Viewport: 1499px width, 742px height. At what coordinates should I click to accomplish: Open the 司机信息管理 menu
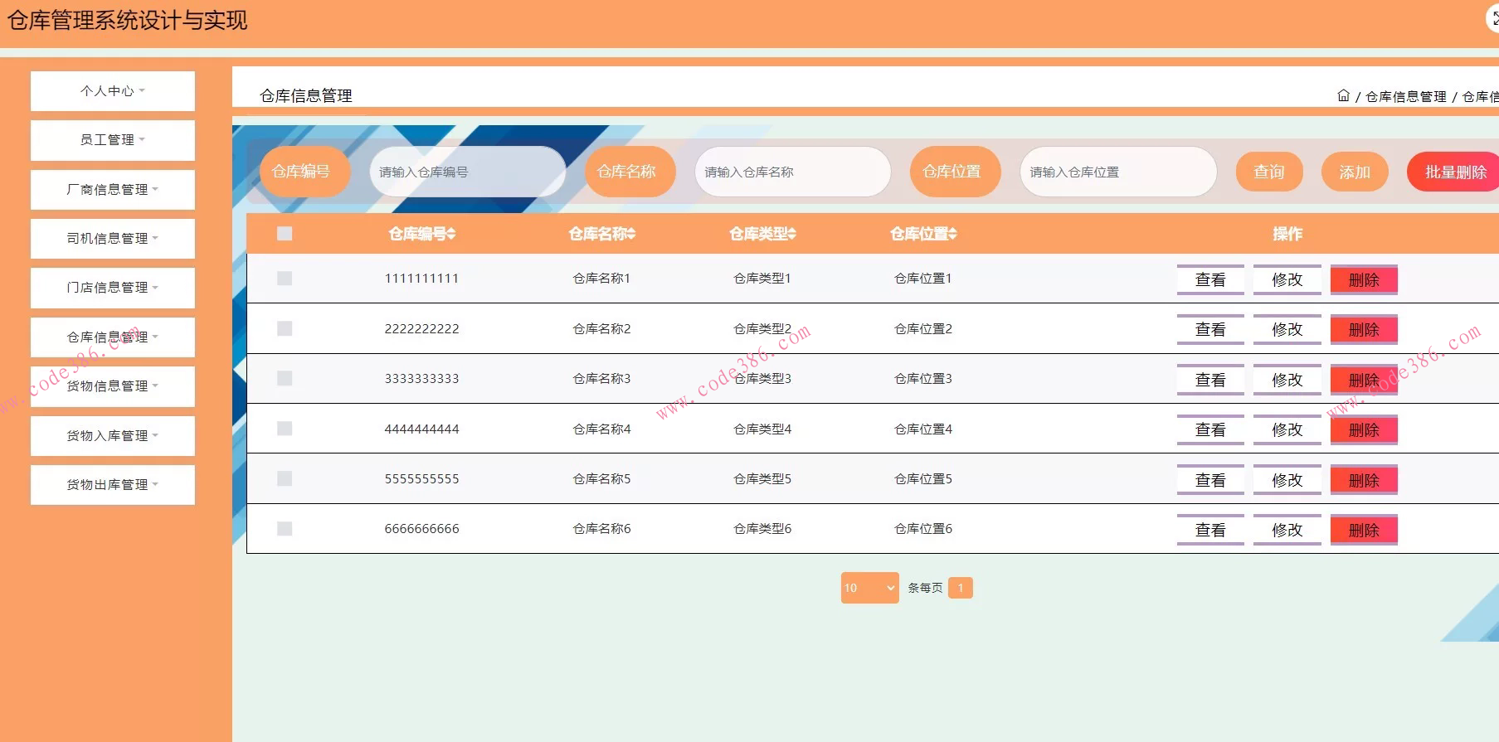113,239
